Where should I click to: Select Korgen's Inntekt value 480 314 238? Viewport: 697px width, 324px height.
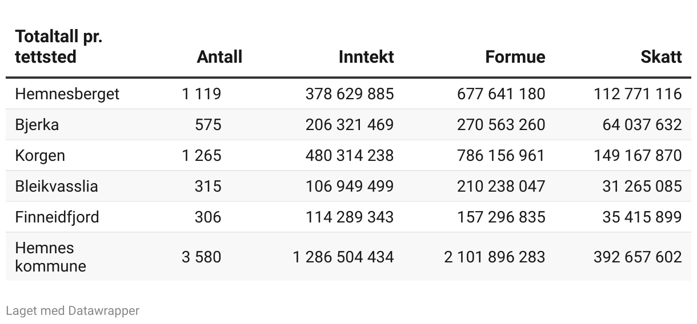[x=349, y=155]
